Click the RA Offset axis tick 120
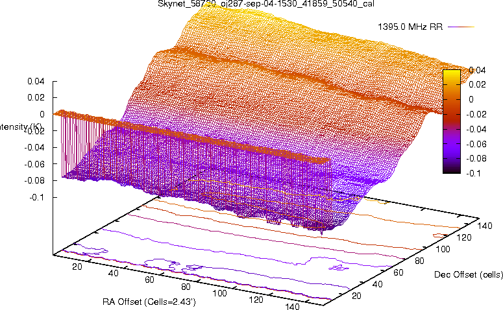The height and width of the screenshot is (310, 503). point(256,300)
